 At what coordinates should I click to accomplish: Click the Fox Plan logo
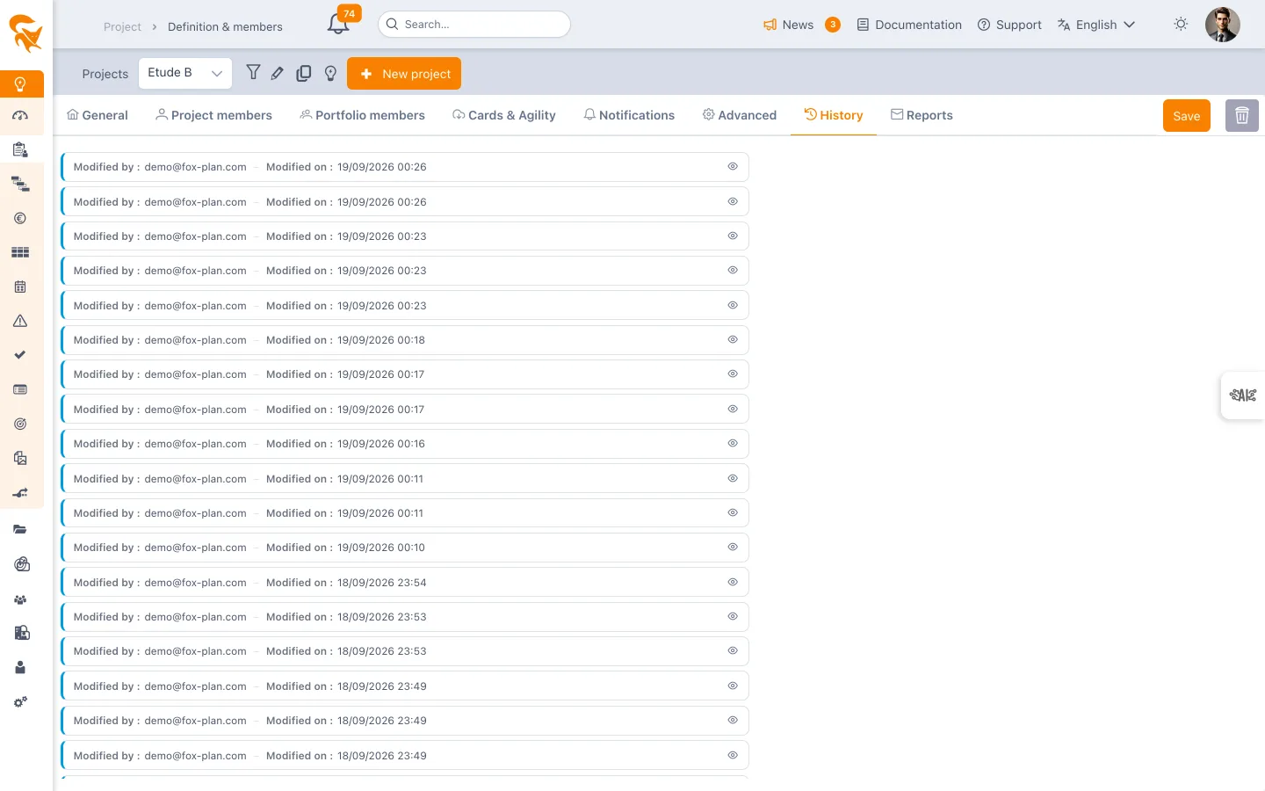[x=25, y=34]
